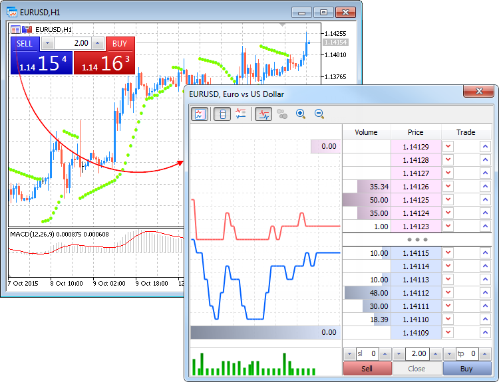Click blue buy arrow at price 1.14129
The width and height of the screenshot is (499, 382).
(485, 147)
